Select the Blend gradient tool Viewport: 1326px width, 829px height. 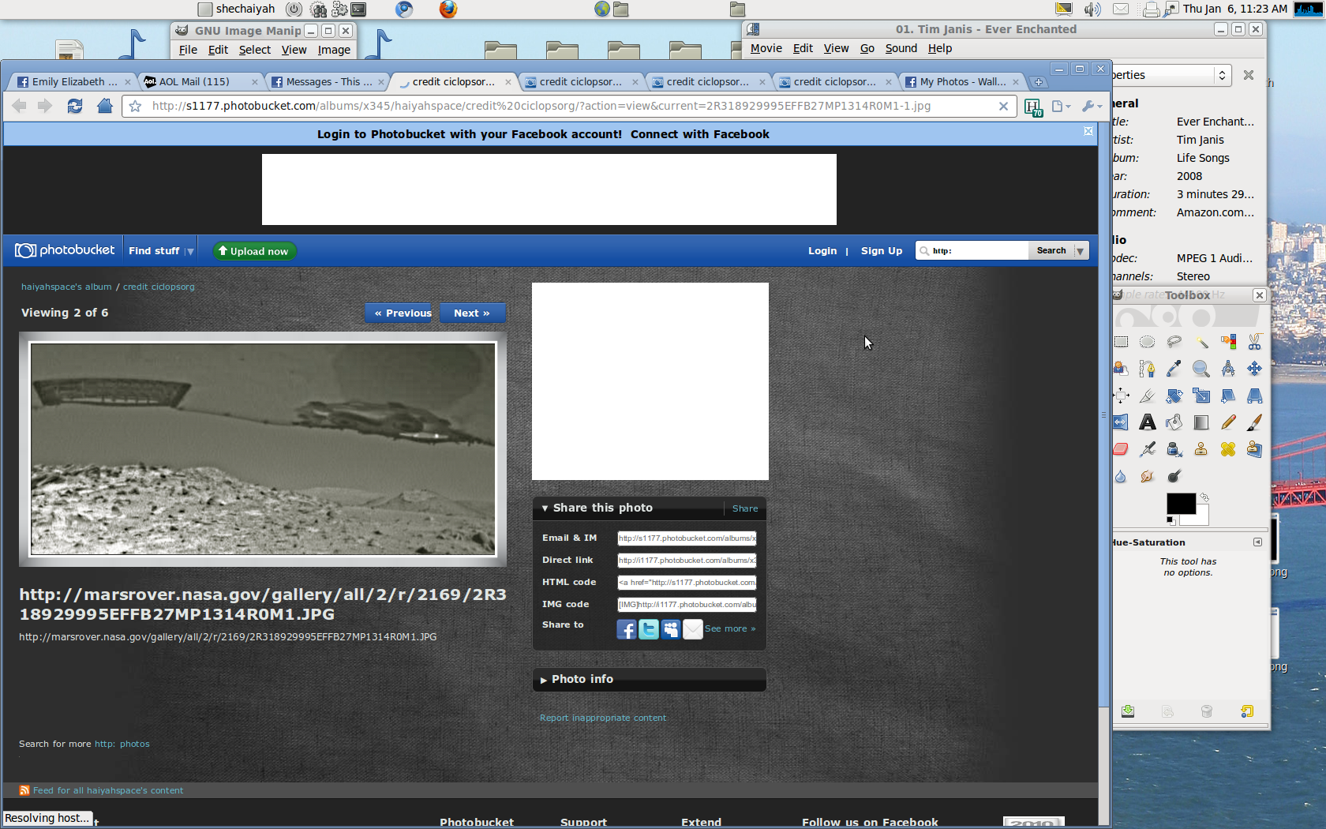tap(1201, 422)
